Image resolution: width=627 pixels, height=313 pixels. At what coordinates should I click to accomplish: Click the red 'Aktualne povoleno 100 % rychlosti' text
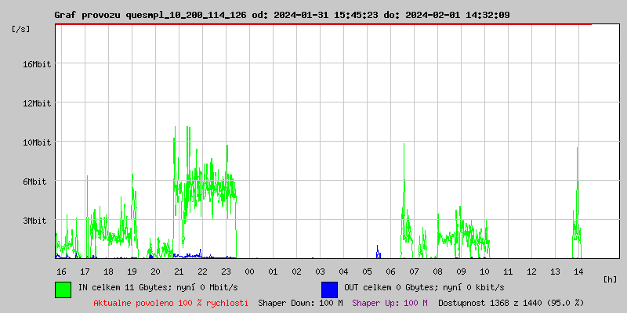(x=171, y=303)
